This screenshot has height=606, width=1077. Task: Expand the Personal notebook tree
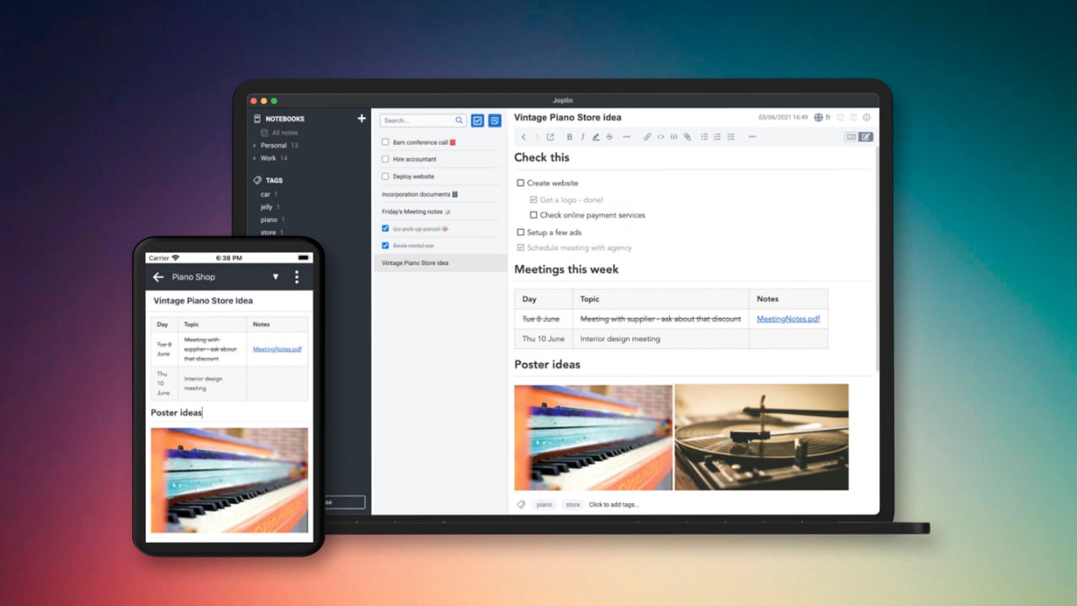coord(255,146)
